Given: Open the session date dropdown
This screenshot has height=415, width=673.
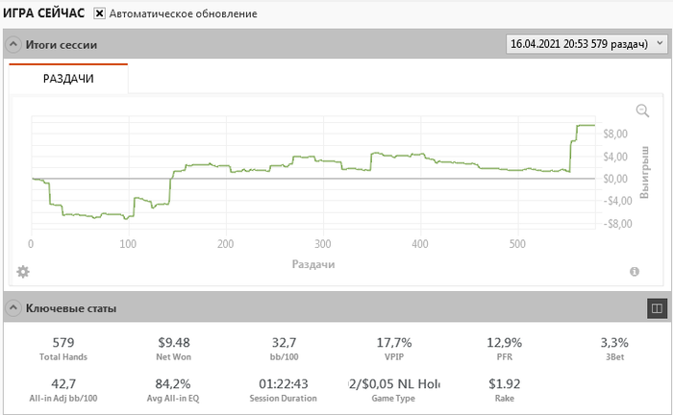Looking at the screenshot, I should (x=585, y=44).
